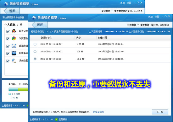Screen dimensions: 173x122
Task: Close back backup window
Action: [x=141, y=3]
